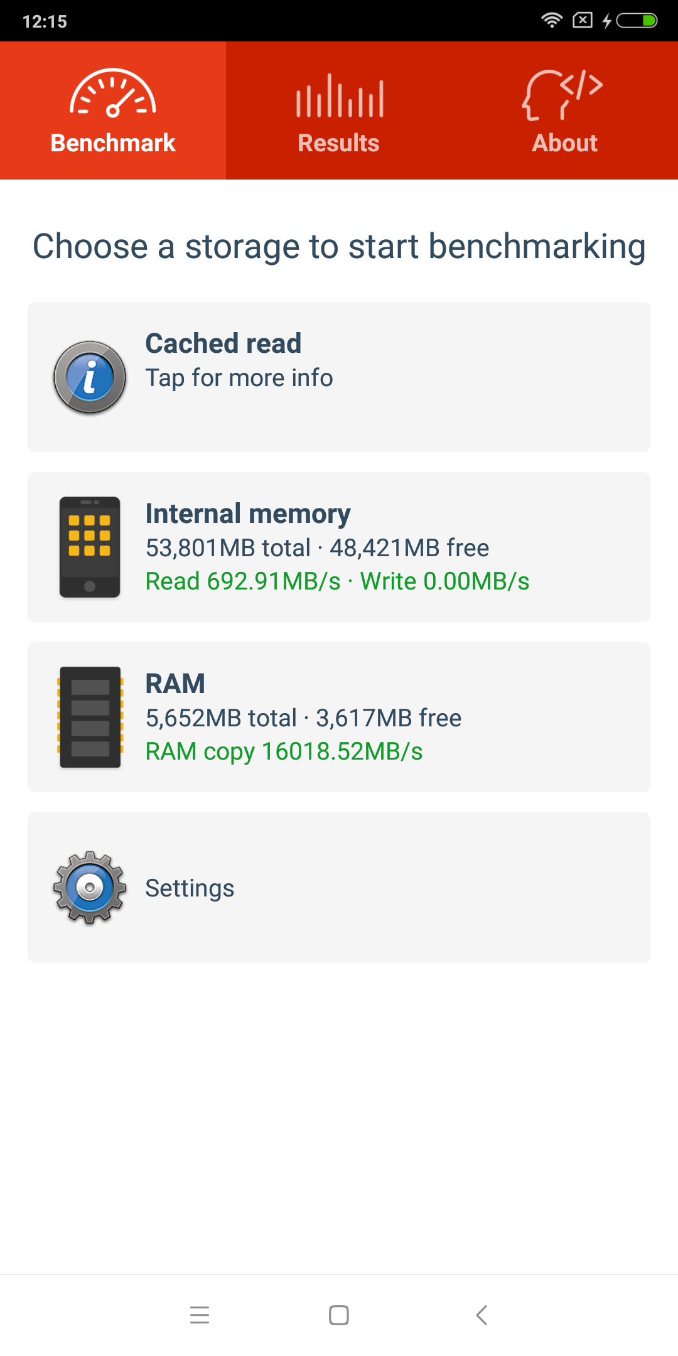Viewport: 678px width, 1356px height.
Task: Open the Android recent apps menu button
Action: coord(200,1315)
